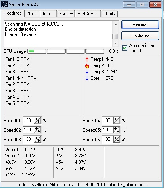Click the Vcore1 1,14V voltage reading
Viewport: 165px width, 189px height.
20,150
